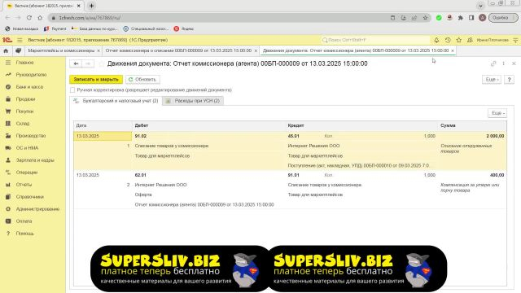
Task: Sort by the Сумма column header
Action: coord(472,125)
